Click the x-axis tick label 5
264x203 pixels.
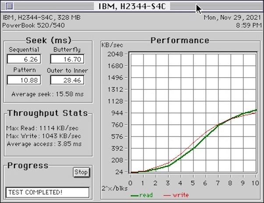[x=193, y=183]
